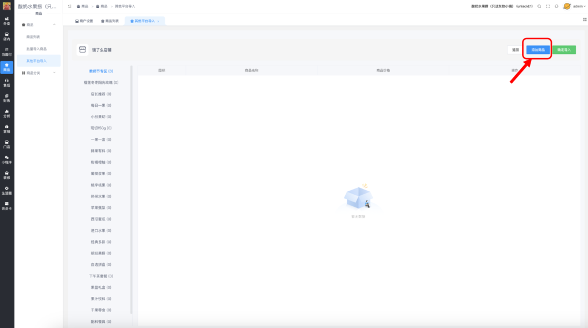Image resolution: width=588 pixels, height=328 pixels.
Task: Select 批量导入商品 in the side menu
Action: point(37,49)
